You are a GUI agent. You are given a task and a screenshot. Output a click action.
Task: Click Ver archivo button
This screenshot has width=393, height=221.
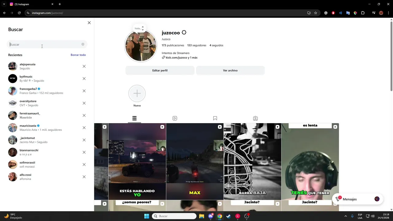pos(230,70)
